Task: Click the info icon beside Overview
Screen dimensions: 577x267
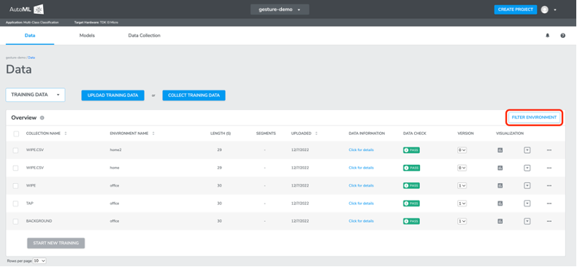Action: [x=42, y=117]
